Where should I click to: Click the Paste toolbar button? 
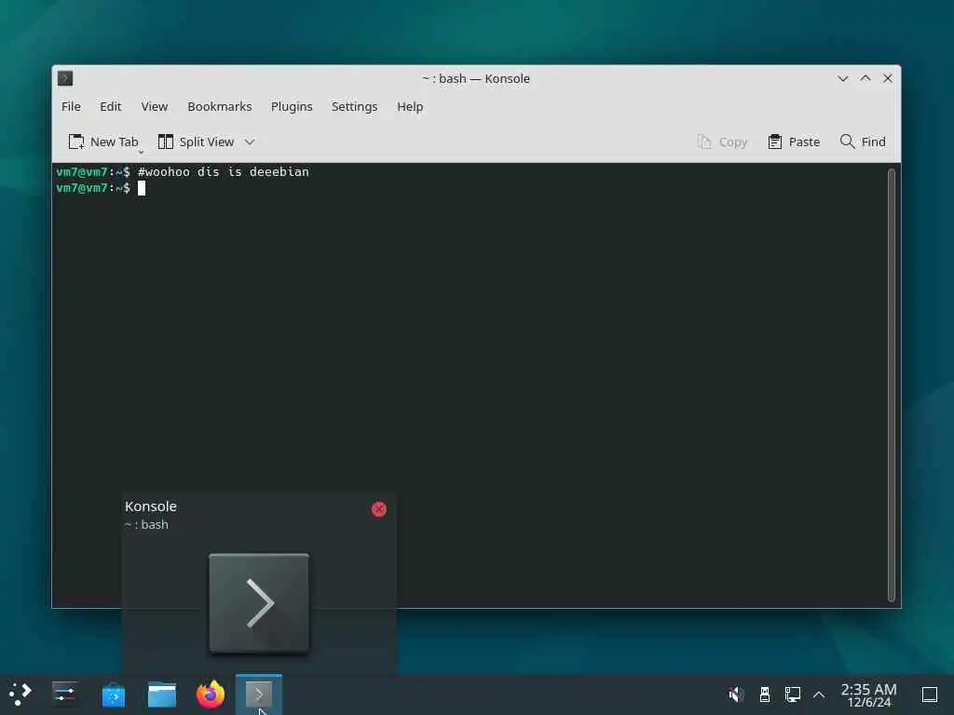coord(794,142)
